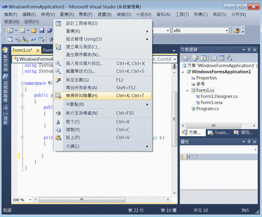262x217 pixels.
Task: Open the 中斷點(B) submenu
Action: (103, 104)
